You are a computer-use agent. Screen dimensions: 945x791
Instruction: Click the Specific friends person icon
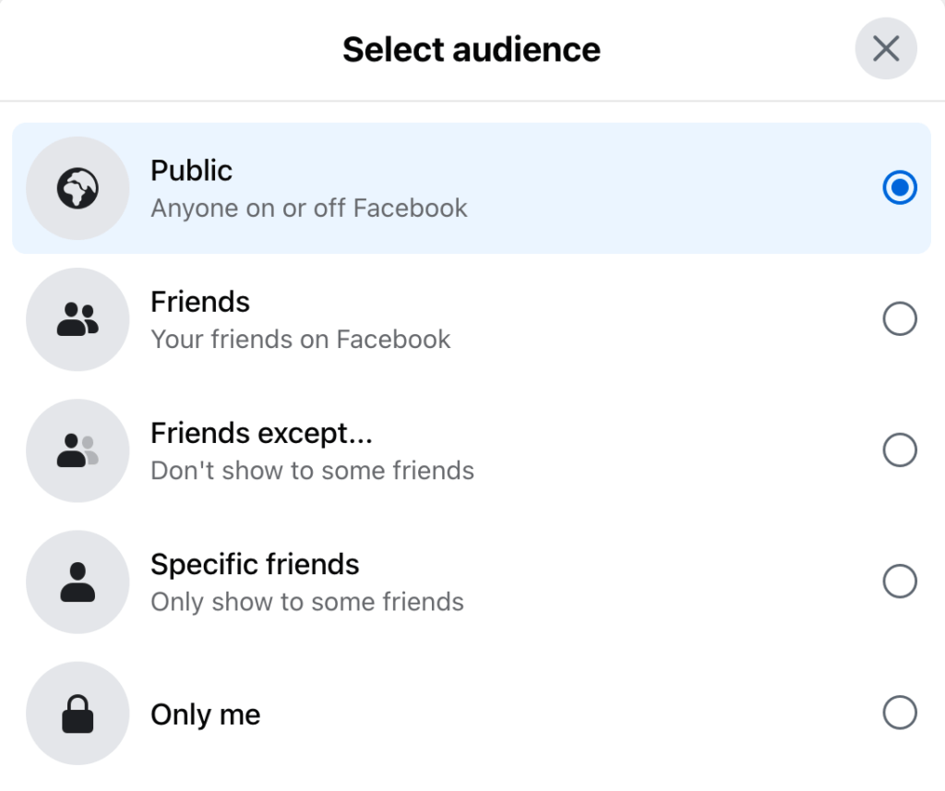click(x=78, y=581)
